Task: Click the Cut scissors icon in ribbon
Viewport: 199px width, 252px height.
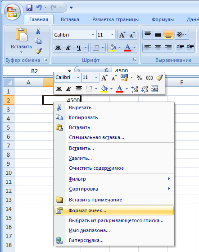Action: point(38,31)
